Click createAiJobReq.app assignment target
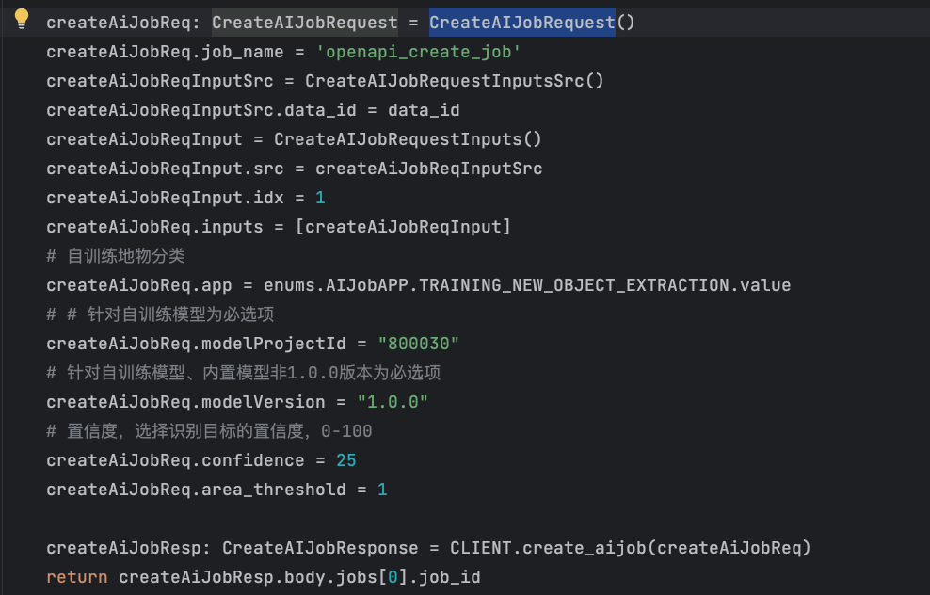Screen dimensions: 930x595 [138, 285]
